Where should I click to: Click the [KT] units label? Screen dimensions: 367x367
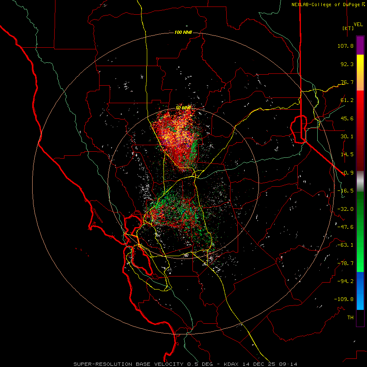pos(348,28)
